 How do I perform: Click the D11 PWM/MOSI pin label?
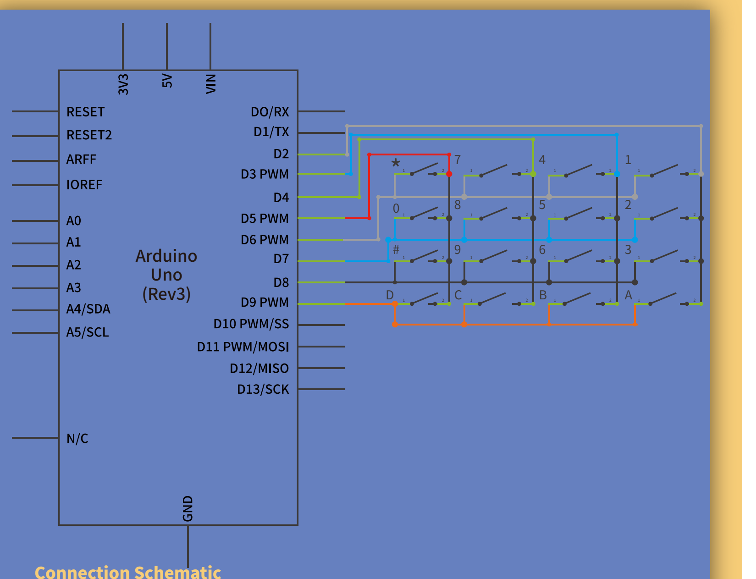[243, 347]
